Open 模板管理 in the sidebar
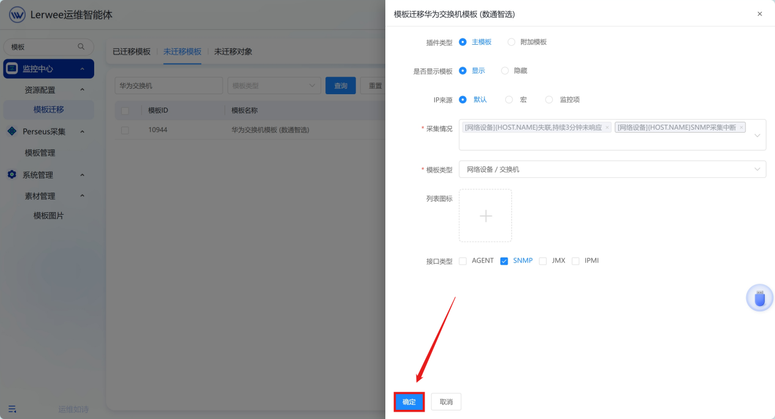 pyautogui.click(x=40, y=153)
